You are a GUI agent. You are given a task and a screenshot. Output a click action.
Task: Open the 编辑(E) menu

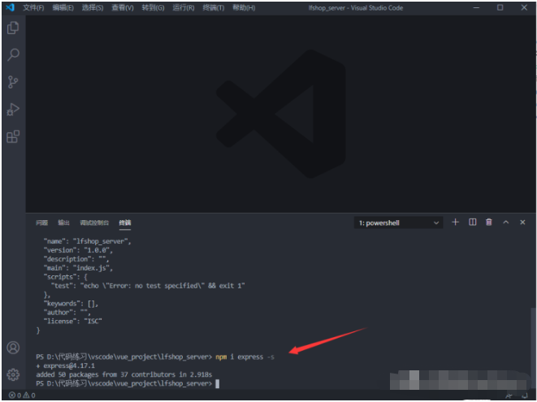tap(63, 7)
